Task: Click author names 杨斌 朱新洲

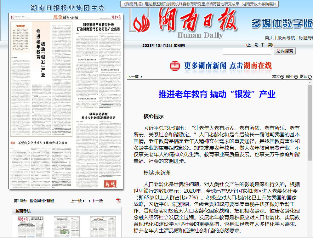Action: coord(157,173)
